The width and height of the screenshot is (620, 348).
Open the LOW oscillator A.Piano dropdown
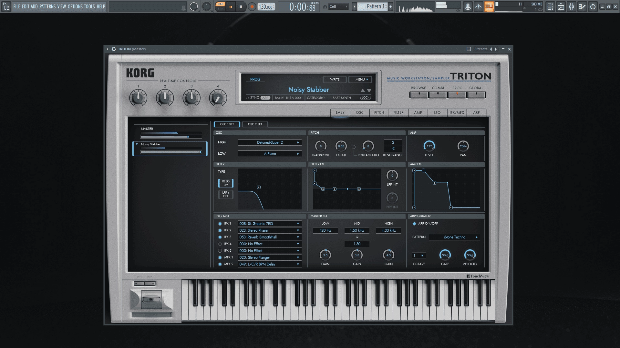(x=270, y=154)
